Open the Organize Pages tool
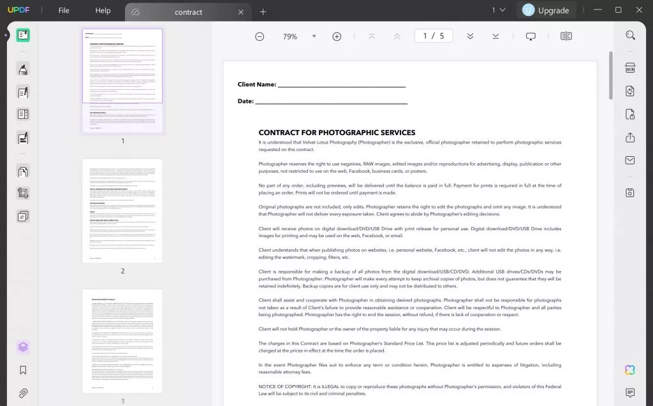The image size is (653, 406). coord(22,171)
